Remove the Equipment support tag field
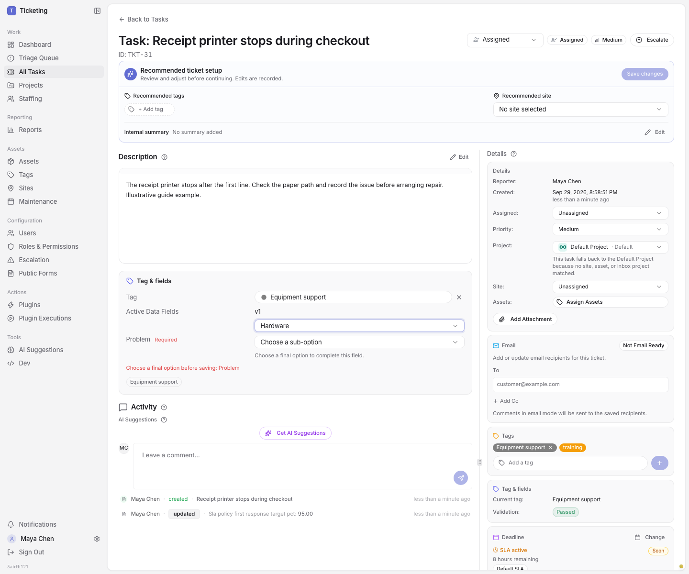Image resolution: width=689 pixels, height=574 pixels. 459,297
